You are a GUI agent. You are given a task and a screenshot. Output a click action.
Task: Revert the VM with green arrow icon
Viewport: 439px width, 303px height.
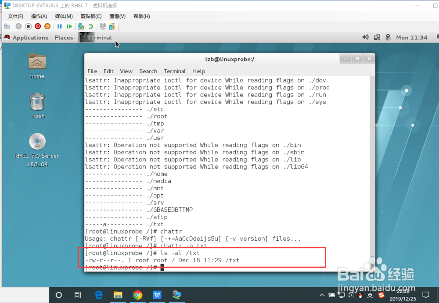[91, 26]
